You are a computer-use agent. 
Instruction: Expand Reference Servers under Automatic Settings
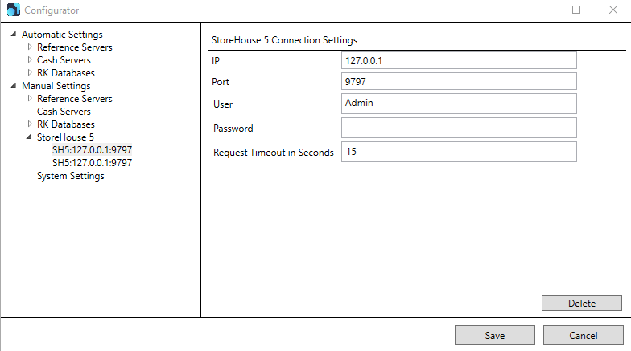click(x=30, y=47)
